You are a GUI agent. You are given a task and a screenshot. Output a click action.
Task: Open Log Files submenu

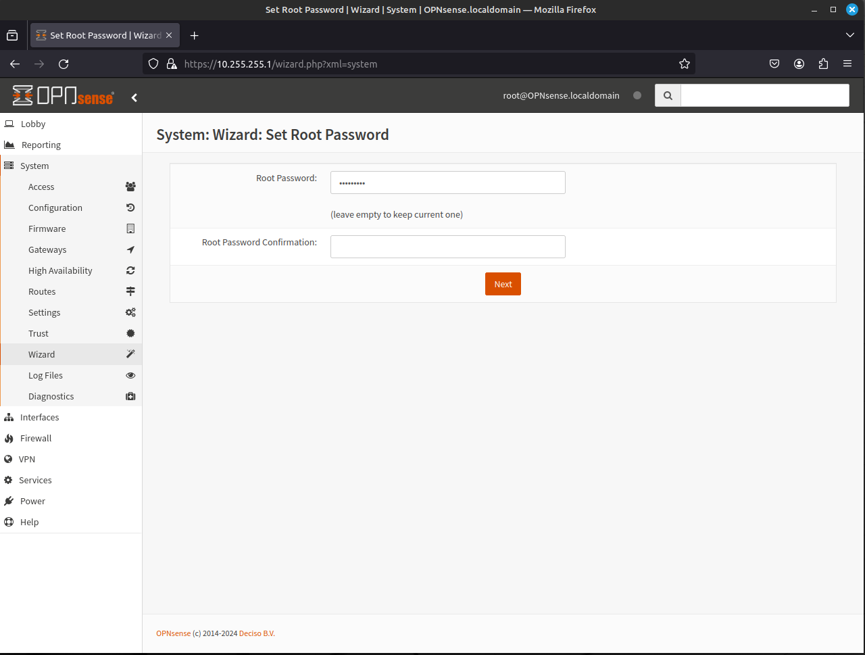[71, 375]
